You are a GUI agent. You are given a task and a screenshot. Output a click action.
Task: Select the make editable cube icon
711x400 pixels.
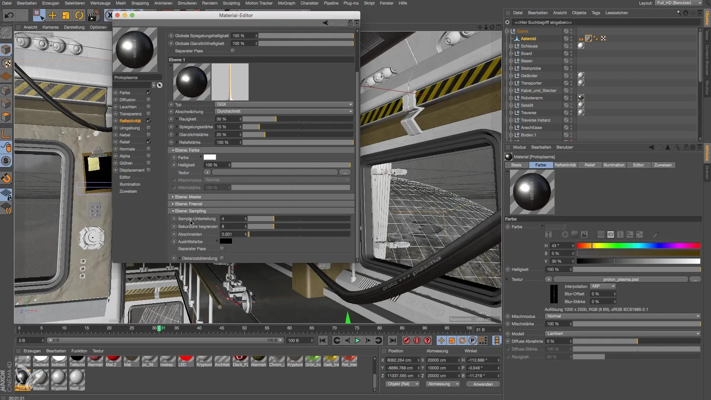coord(6,50)
